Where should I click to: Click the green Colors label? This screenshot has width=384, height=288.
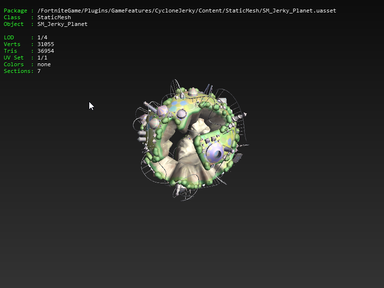point(14,64)
